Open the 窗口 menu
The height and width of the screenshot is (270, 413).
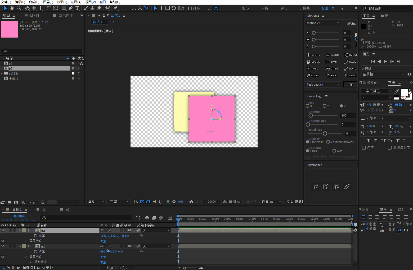(x=102, y=2)
